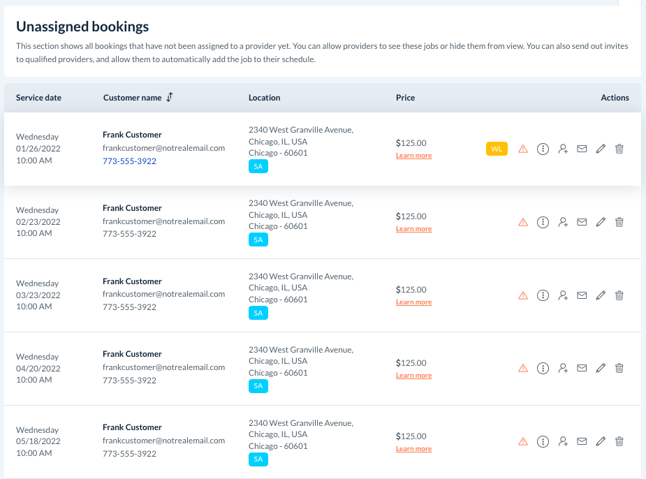This screenshot has width=646, height=479.
Task: Click SA tag on 02/23/2022 booking
Action: click(258, 239)
